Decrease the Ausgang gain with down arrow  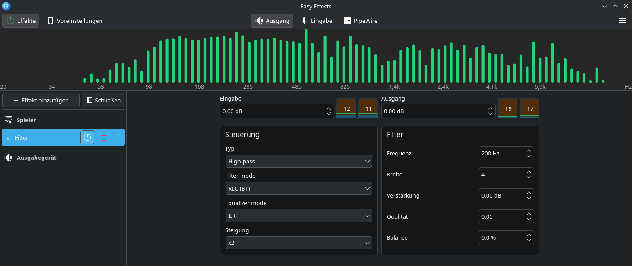coord(490,114)
